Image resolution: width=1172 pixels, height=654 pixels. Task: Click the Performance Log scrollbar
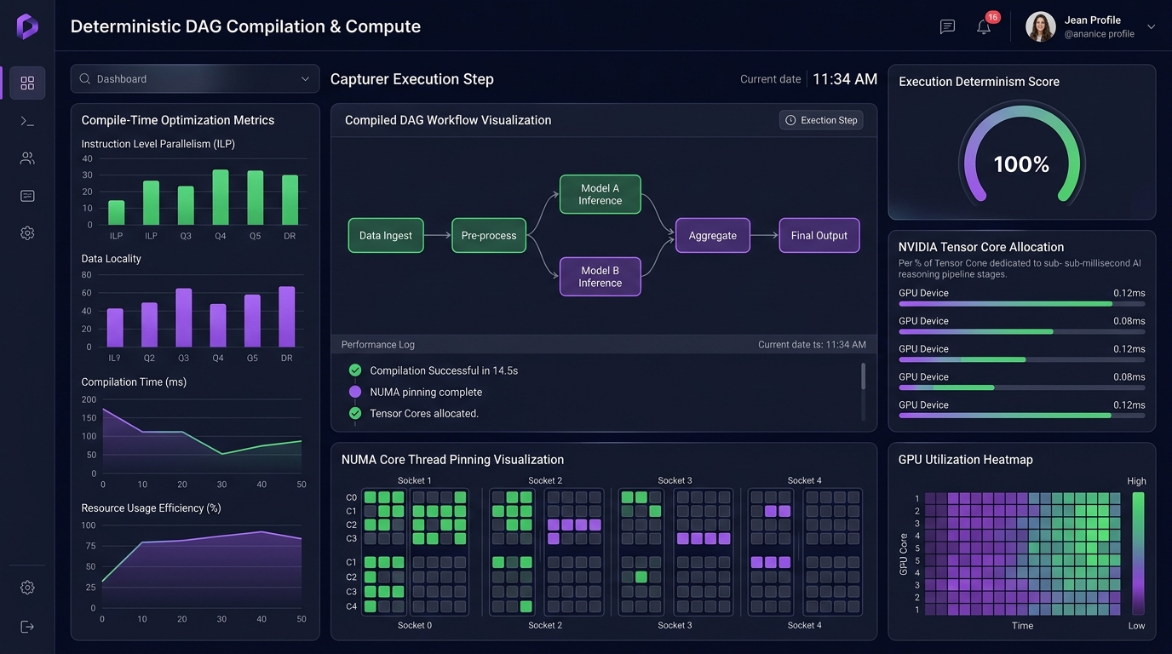pos(864,376)
